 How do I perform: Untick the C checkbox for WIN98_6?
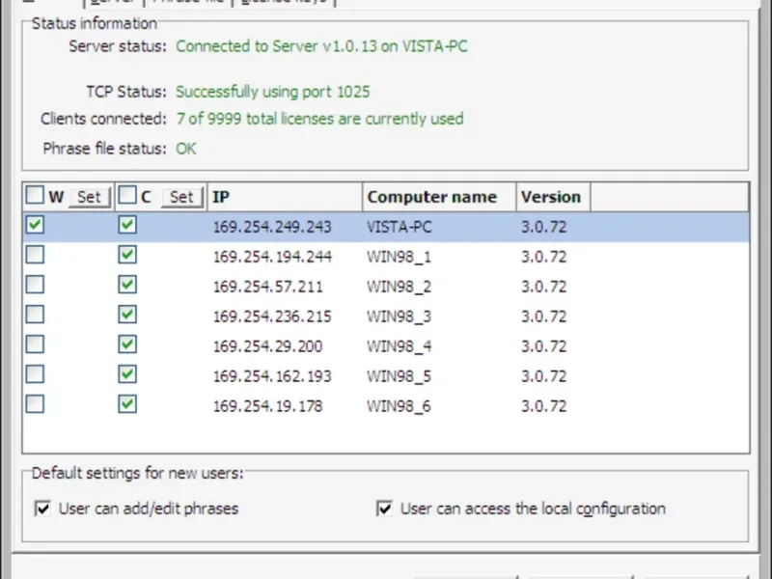click(127, 405)
